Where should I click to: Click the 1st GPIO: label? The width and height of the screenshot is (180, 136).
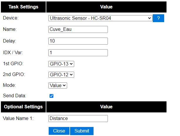[13, 63]
